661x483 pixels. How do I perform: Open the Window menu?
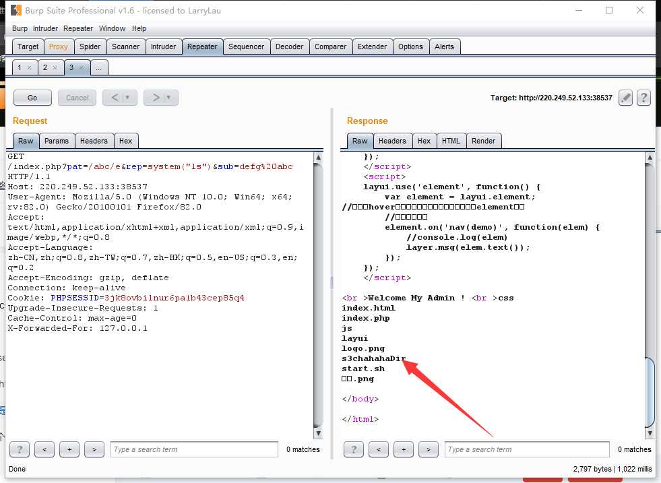[112, 28]
